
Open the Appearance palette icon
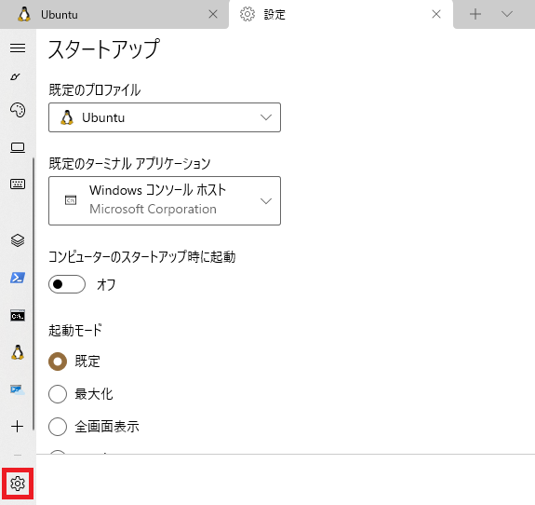(18, 110)
